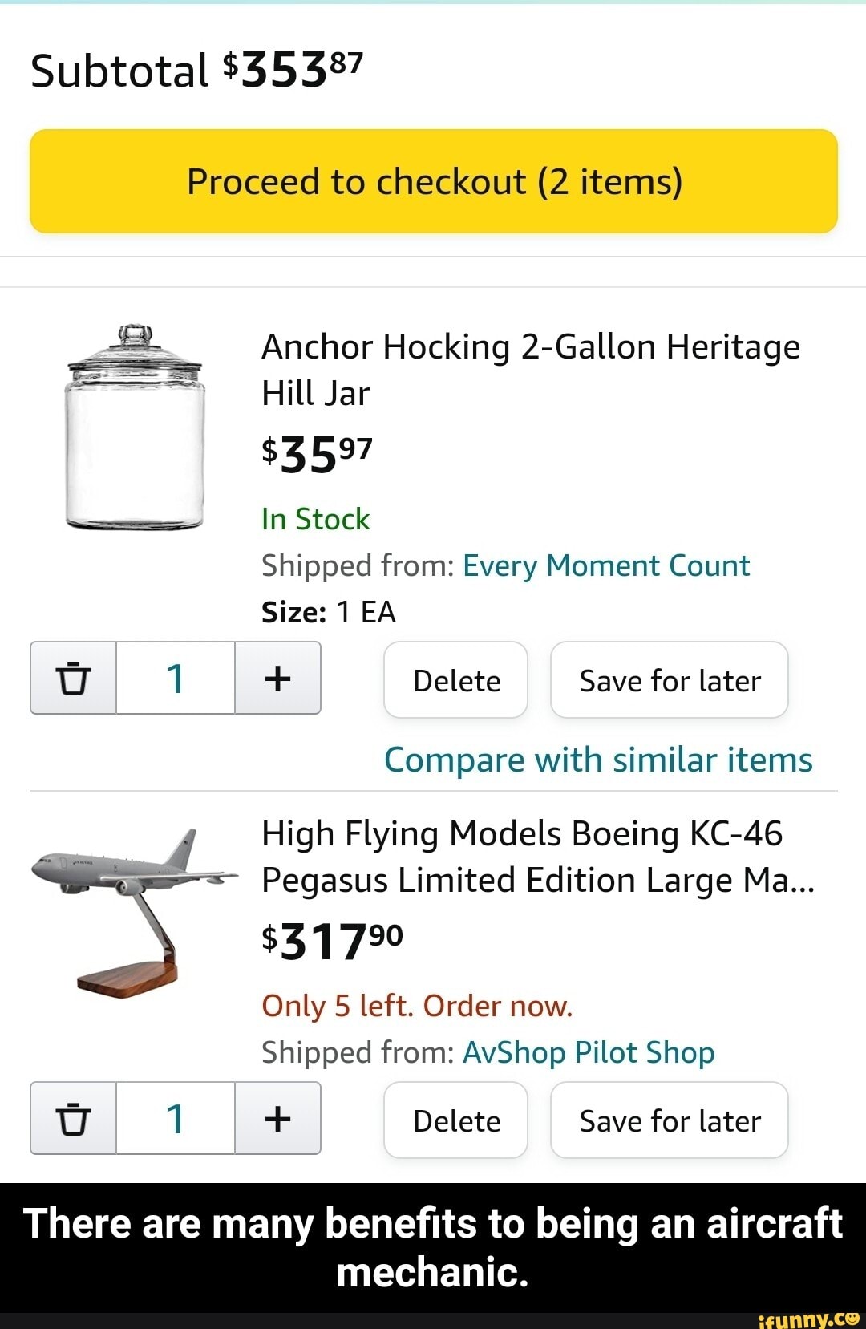Open the Anchor Hocking 2-Gallon Heritage Hill Jar title
This screenshot has height=1329, width=866.
(x=530, y=370)
